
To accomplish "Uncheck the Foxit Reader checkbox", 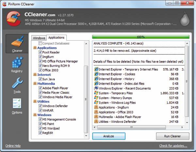I will [40, 52].
